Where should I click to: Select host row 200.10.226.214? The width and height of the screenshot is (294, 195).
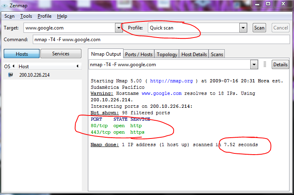coord(43,75)
